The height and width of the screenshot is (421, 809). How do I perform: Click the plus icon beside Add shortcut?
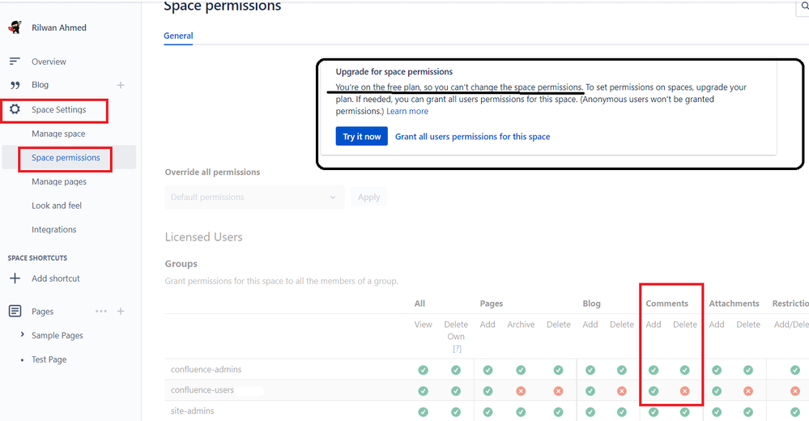point(15,279)
